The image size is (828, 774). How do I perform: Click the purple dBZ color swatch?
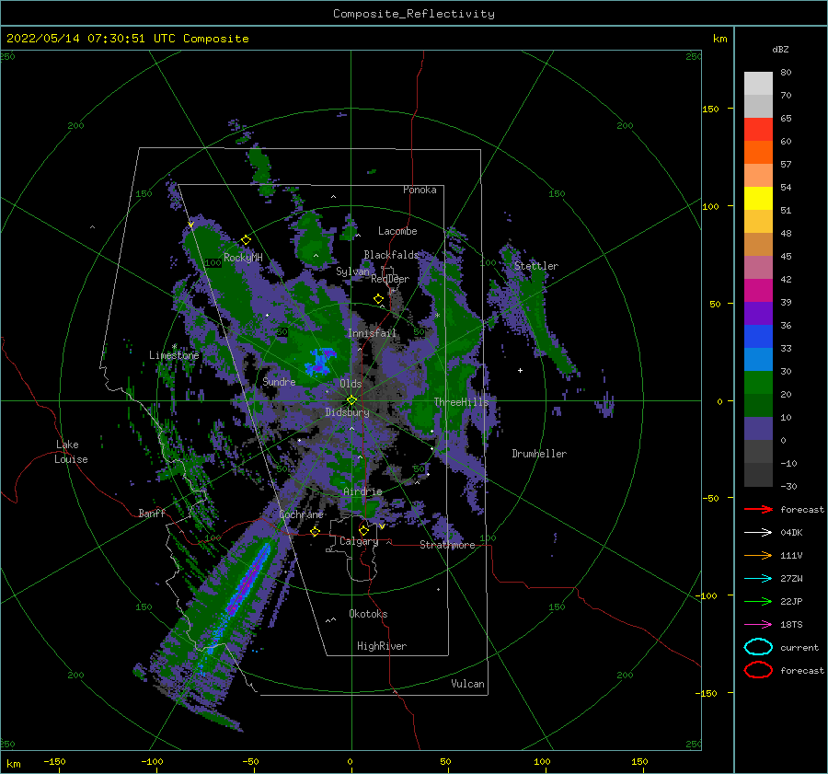pos(758,313)
